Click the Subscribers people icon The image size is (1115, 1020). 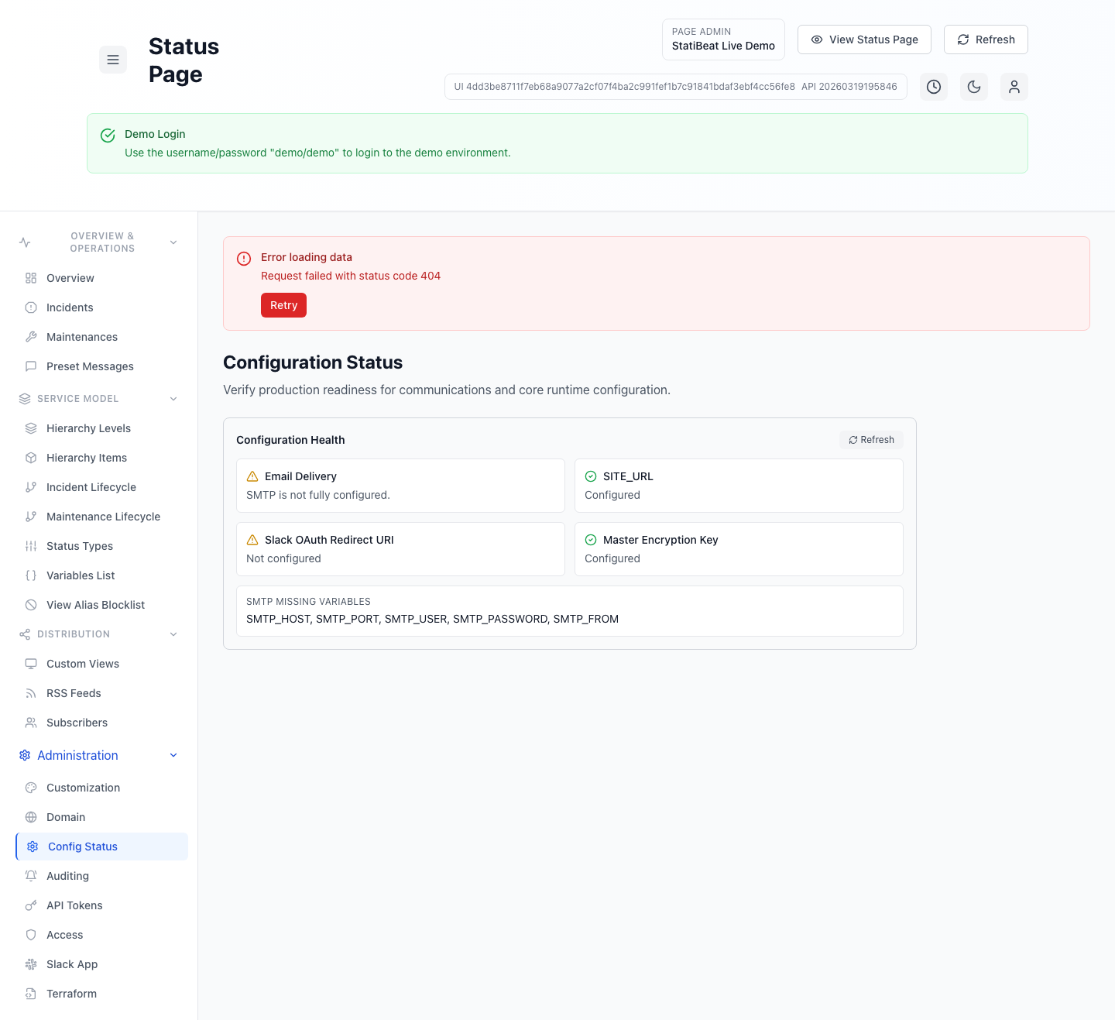pyautogui.click(x=31, y=723)
